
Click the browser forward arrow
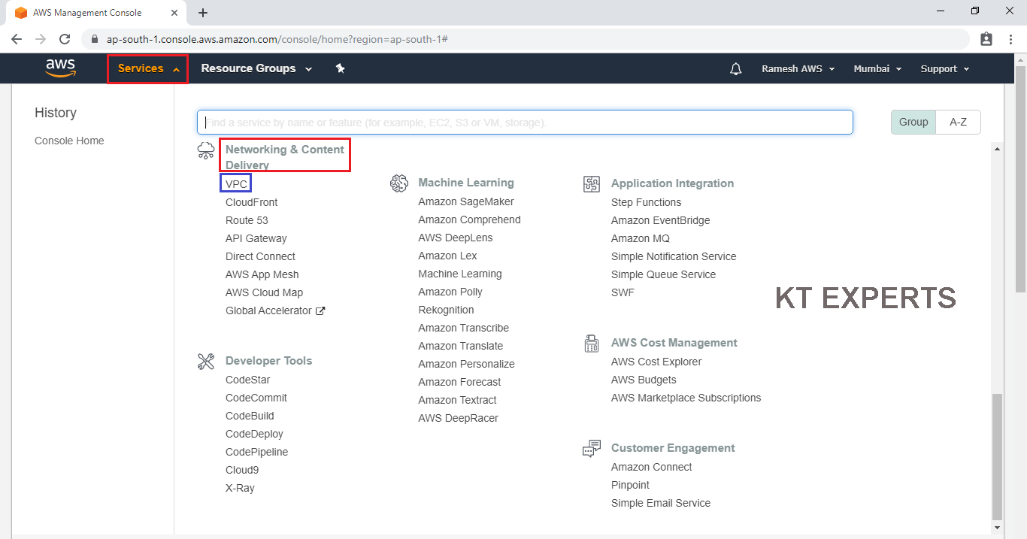point(41,39)
